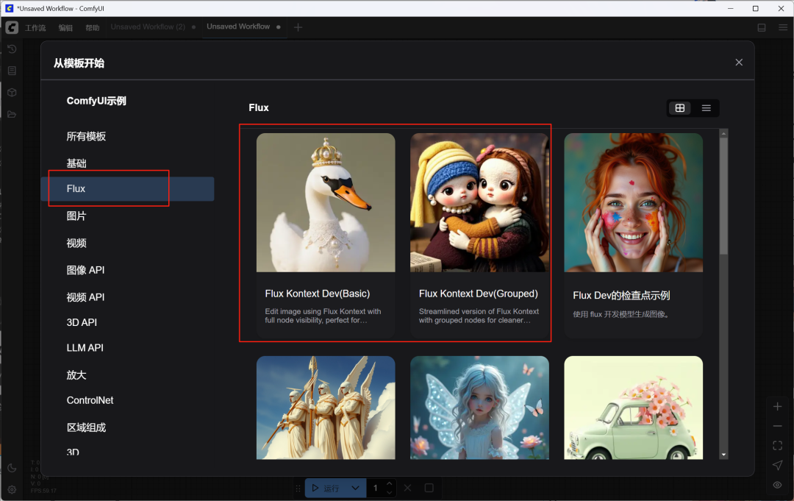The width and height of the screenshot is (794, 501).
Task: Select the 图片 category
Action: (x=128, y=216)
